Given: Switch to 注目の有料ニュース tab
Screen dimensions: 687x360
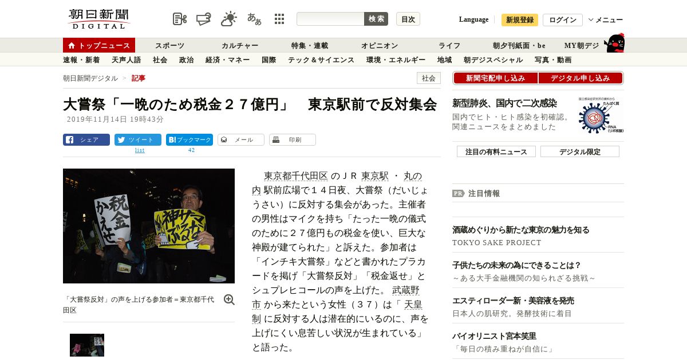Looking at the screenshot, I should click(x=496, y=152).
